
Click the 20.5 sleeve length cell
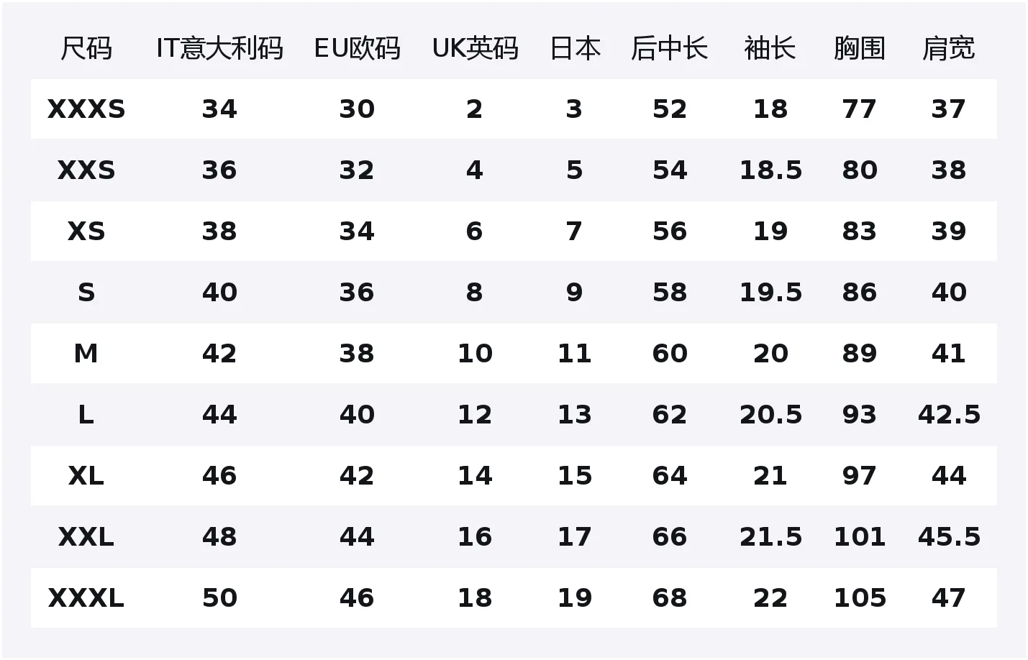click(x=770, y=415)
